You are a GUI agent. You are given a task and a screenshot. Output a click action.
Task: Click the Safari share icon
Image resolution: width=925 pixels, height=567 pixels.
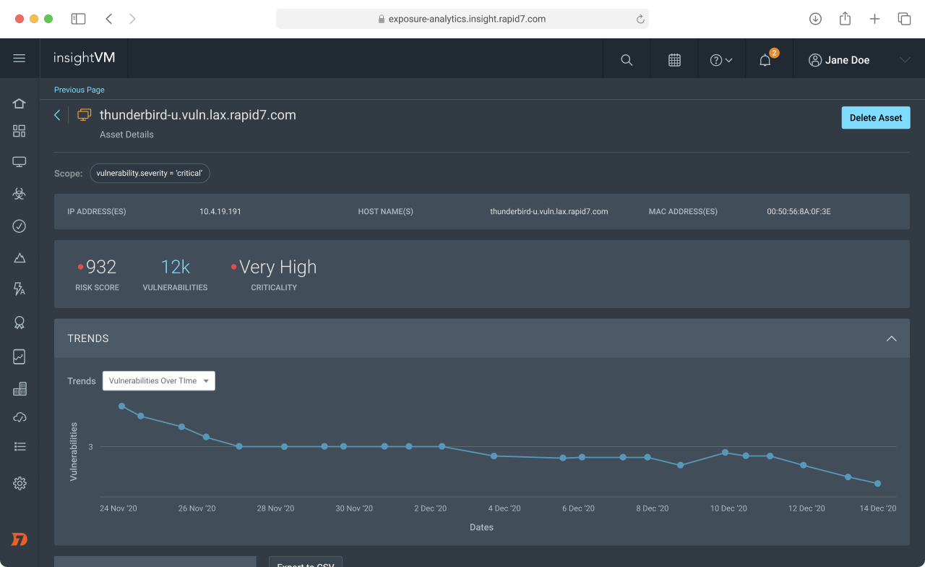845,19
